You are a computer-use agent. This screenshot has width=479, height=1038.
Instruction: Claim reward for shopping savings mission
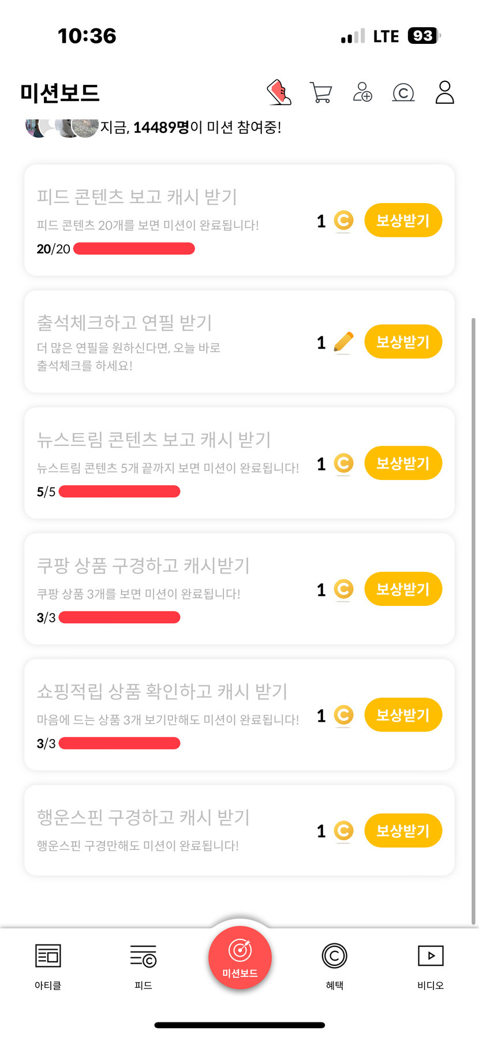tap(403, 715)
